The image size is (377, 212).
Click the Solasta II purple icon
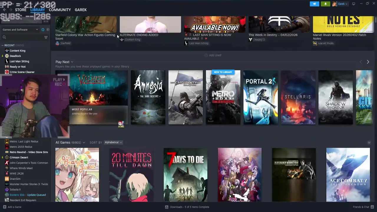pos(7,189)
